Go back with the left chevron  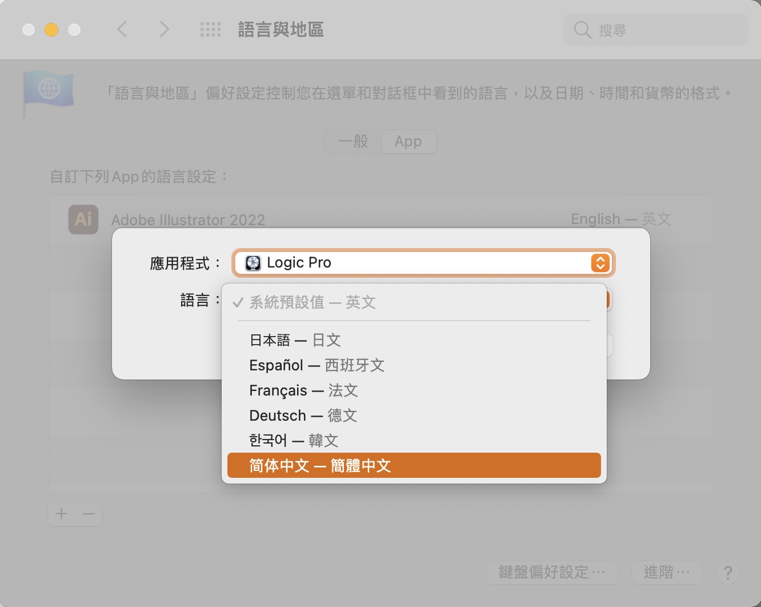[122, 29]
